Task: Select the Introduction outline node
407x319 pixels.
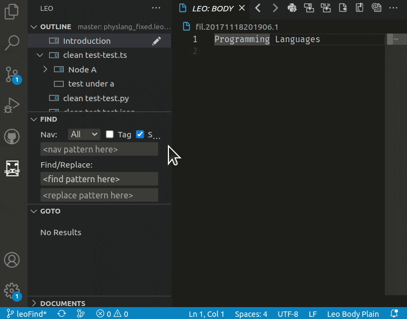Action: point(87,41)
